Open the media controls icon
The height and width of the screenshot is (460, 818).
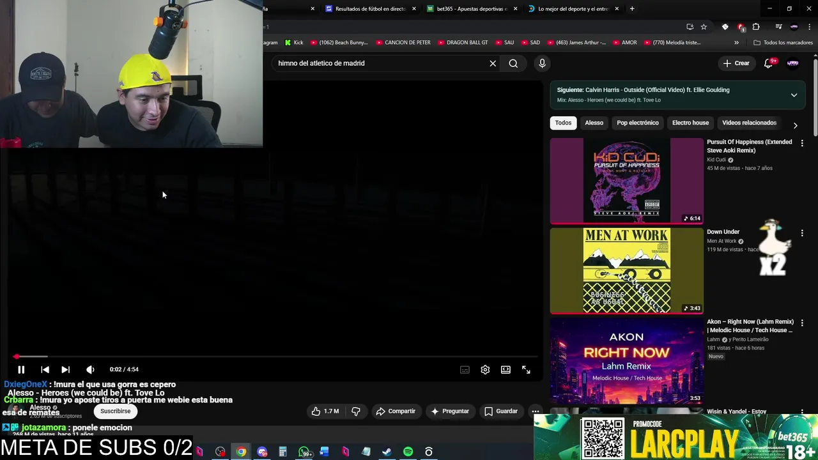[x=778, y=27]
